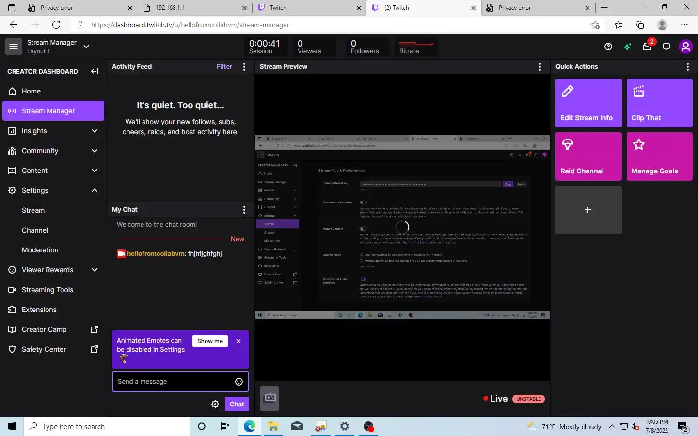Open Activity Feed options menu
The width and height of the screenshot is (698, 436).
point(244,67)
